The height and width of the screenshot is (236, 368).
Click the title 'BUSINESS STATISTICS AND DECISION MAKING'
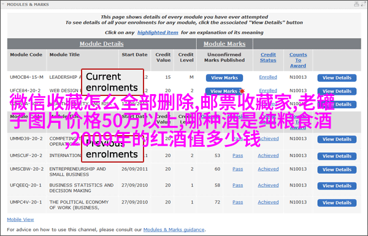(82, 188)
